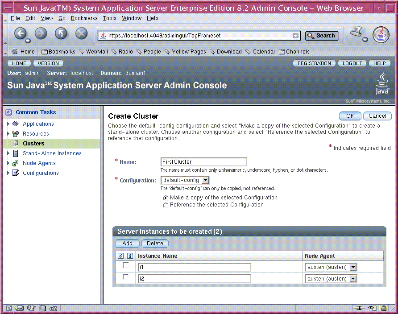Open the Bookmarks menu
The height and width of the screenshot is (314, 398).
point(84,18)
